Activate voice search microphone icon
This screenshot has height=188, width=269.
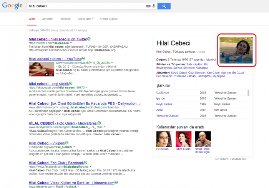pyautogui.click(x=154, y=6)
